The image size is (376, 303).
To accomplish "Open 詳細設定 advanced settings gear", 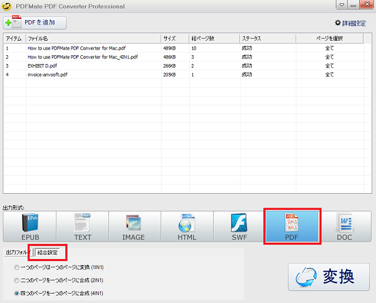I will tap(350, 23).
